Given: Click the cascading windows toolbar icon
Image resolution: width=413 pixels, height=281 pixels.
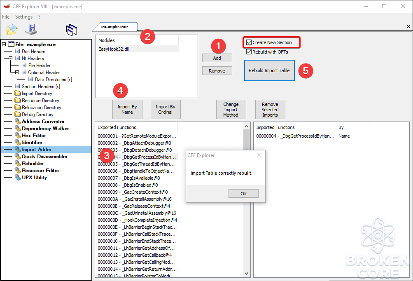Looking at the screenshot, I should [x=72, y=30].
